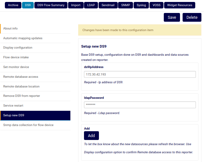The image size is (204, 162).
Task: Choose Remove DS9 from reporter
Action: point(35,96)
